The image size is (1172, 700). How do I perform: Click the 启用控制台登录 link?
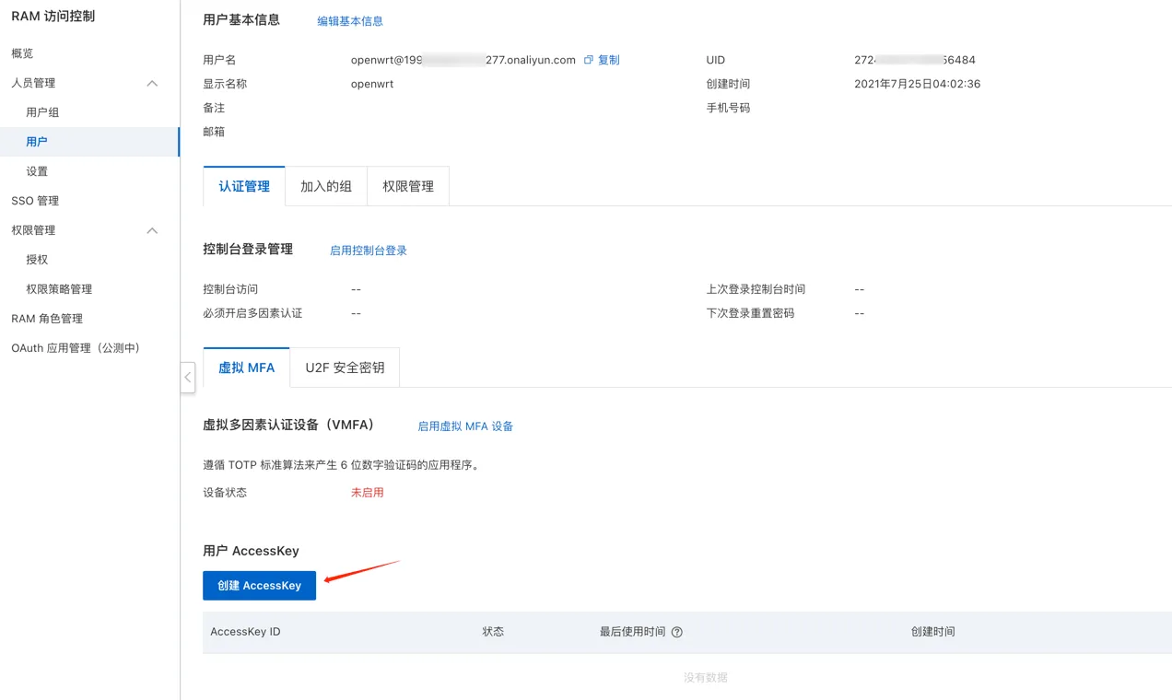369,251
